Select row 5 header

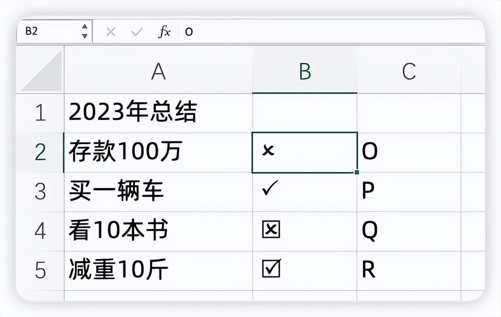40,271
